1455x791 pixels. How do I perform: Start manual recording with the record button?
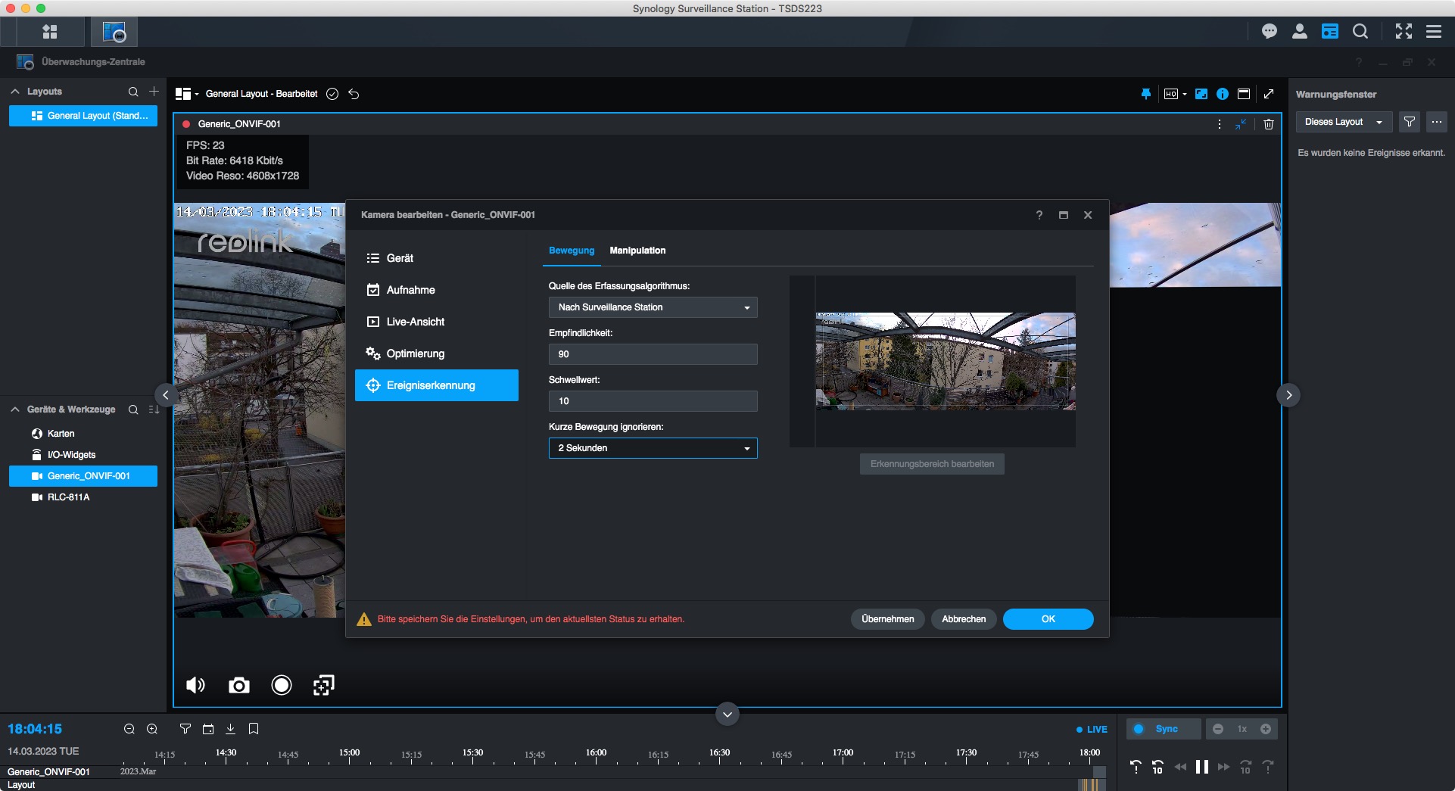click(281, 686)
